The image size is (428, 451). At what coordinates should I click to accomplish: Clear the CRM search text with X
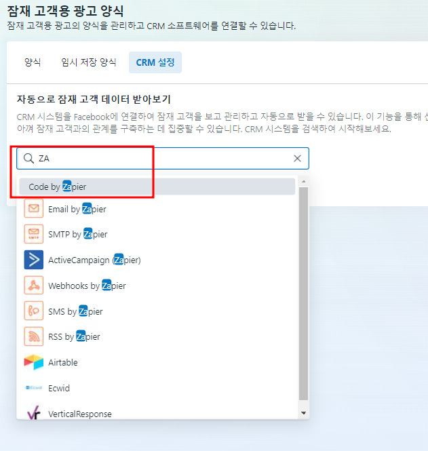click(297, 158)
